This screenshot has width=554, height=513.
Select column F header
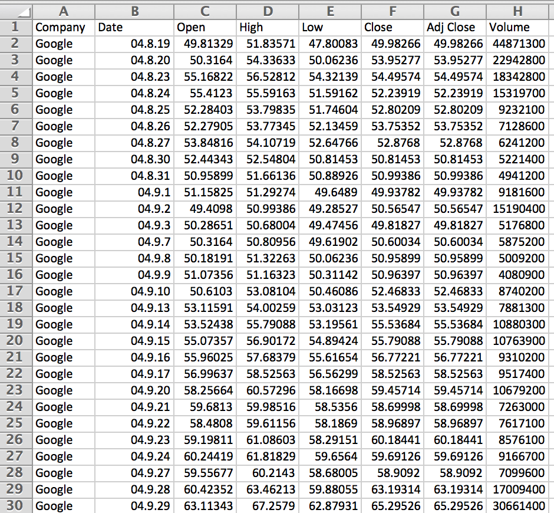pyautogui.click(x=393, y=12)
